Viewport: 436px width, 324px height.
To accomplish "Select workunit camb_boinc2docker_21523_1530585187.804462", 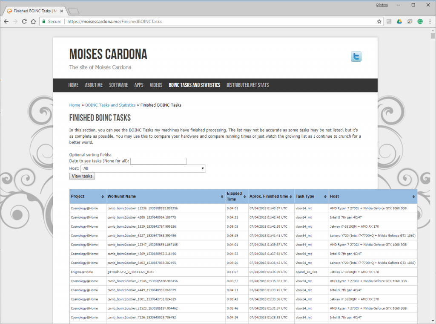I will 143,308.
